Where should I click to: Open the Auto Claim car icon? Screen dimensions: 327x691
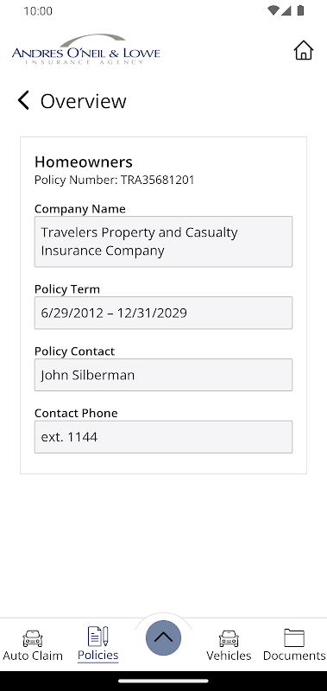tap(33, 638)
